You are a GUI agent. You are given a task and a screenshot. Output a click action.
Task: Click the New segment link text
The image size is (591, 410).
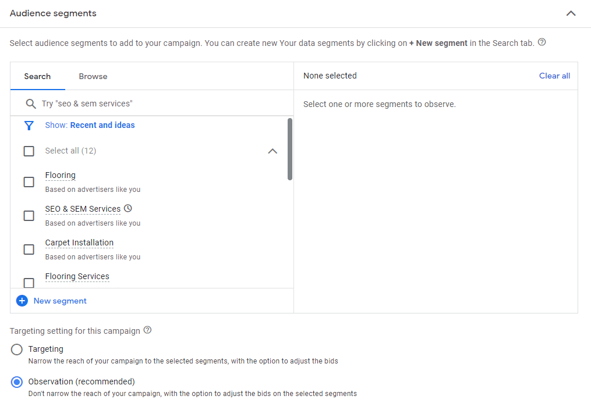click(x=60, y=301)
